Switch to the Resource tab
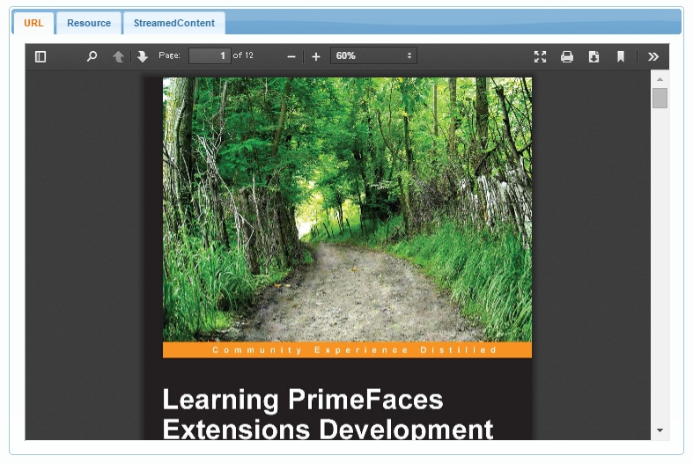 pos(89,23)
